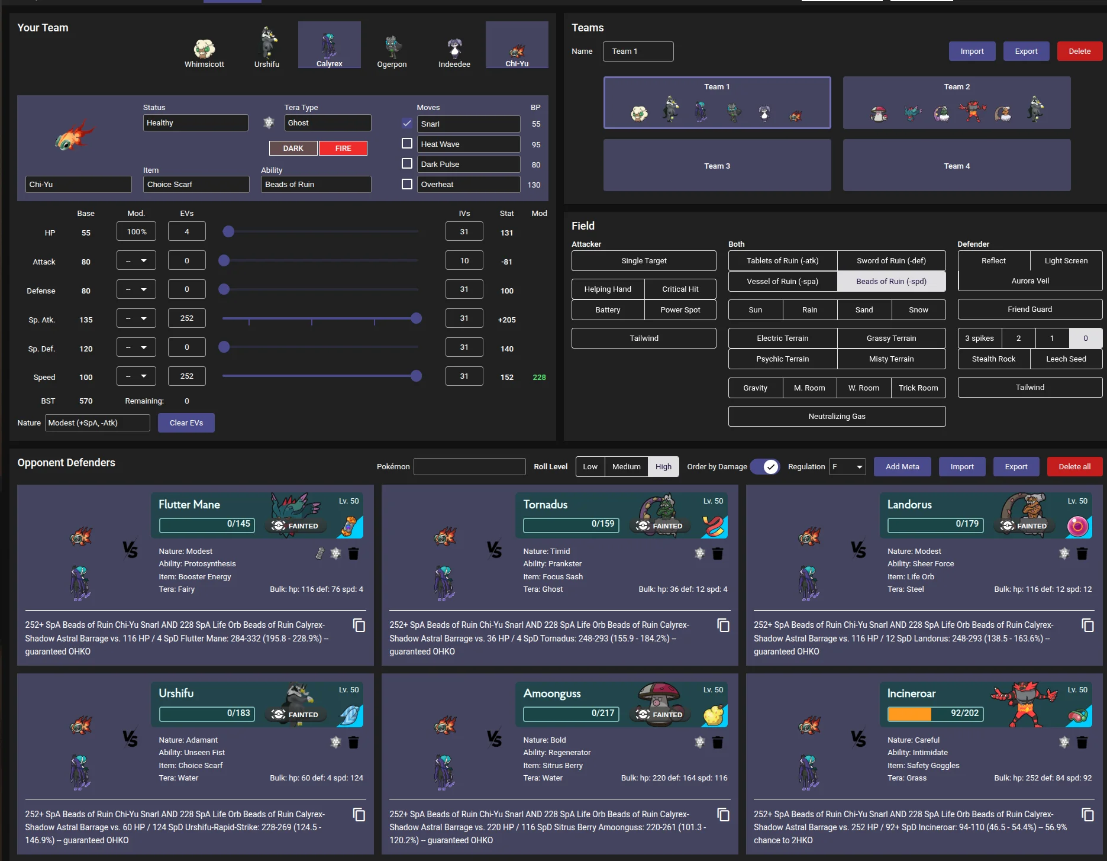This screenshot has width=1107, height=861.
Task: Click Delete all defenders button
Action: (x=1074, y=467)
